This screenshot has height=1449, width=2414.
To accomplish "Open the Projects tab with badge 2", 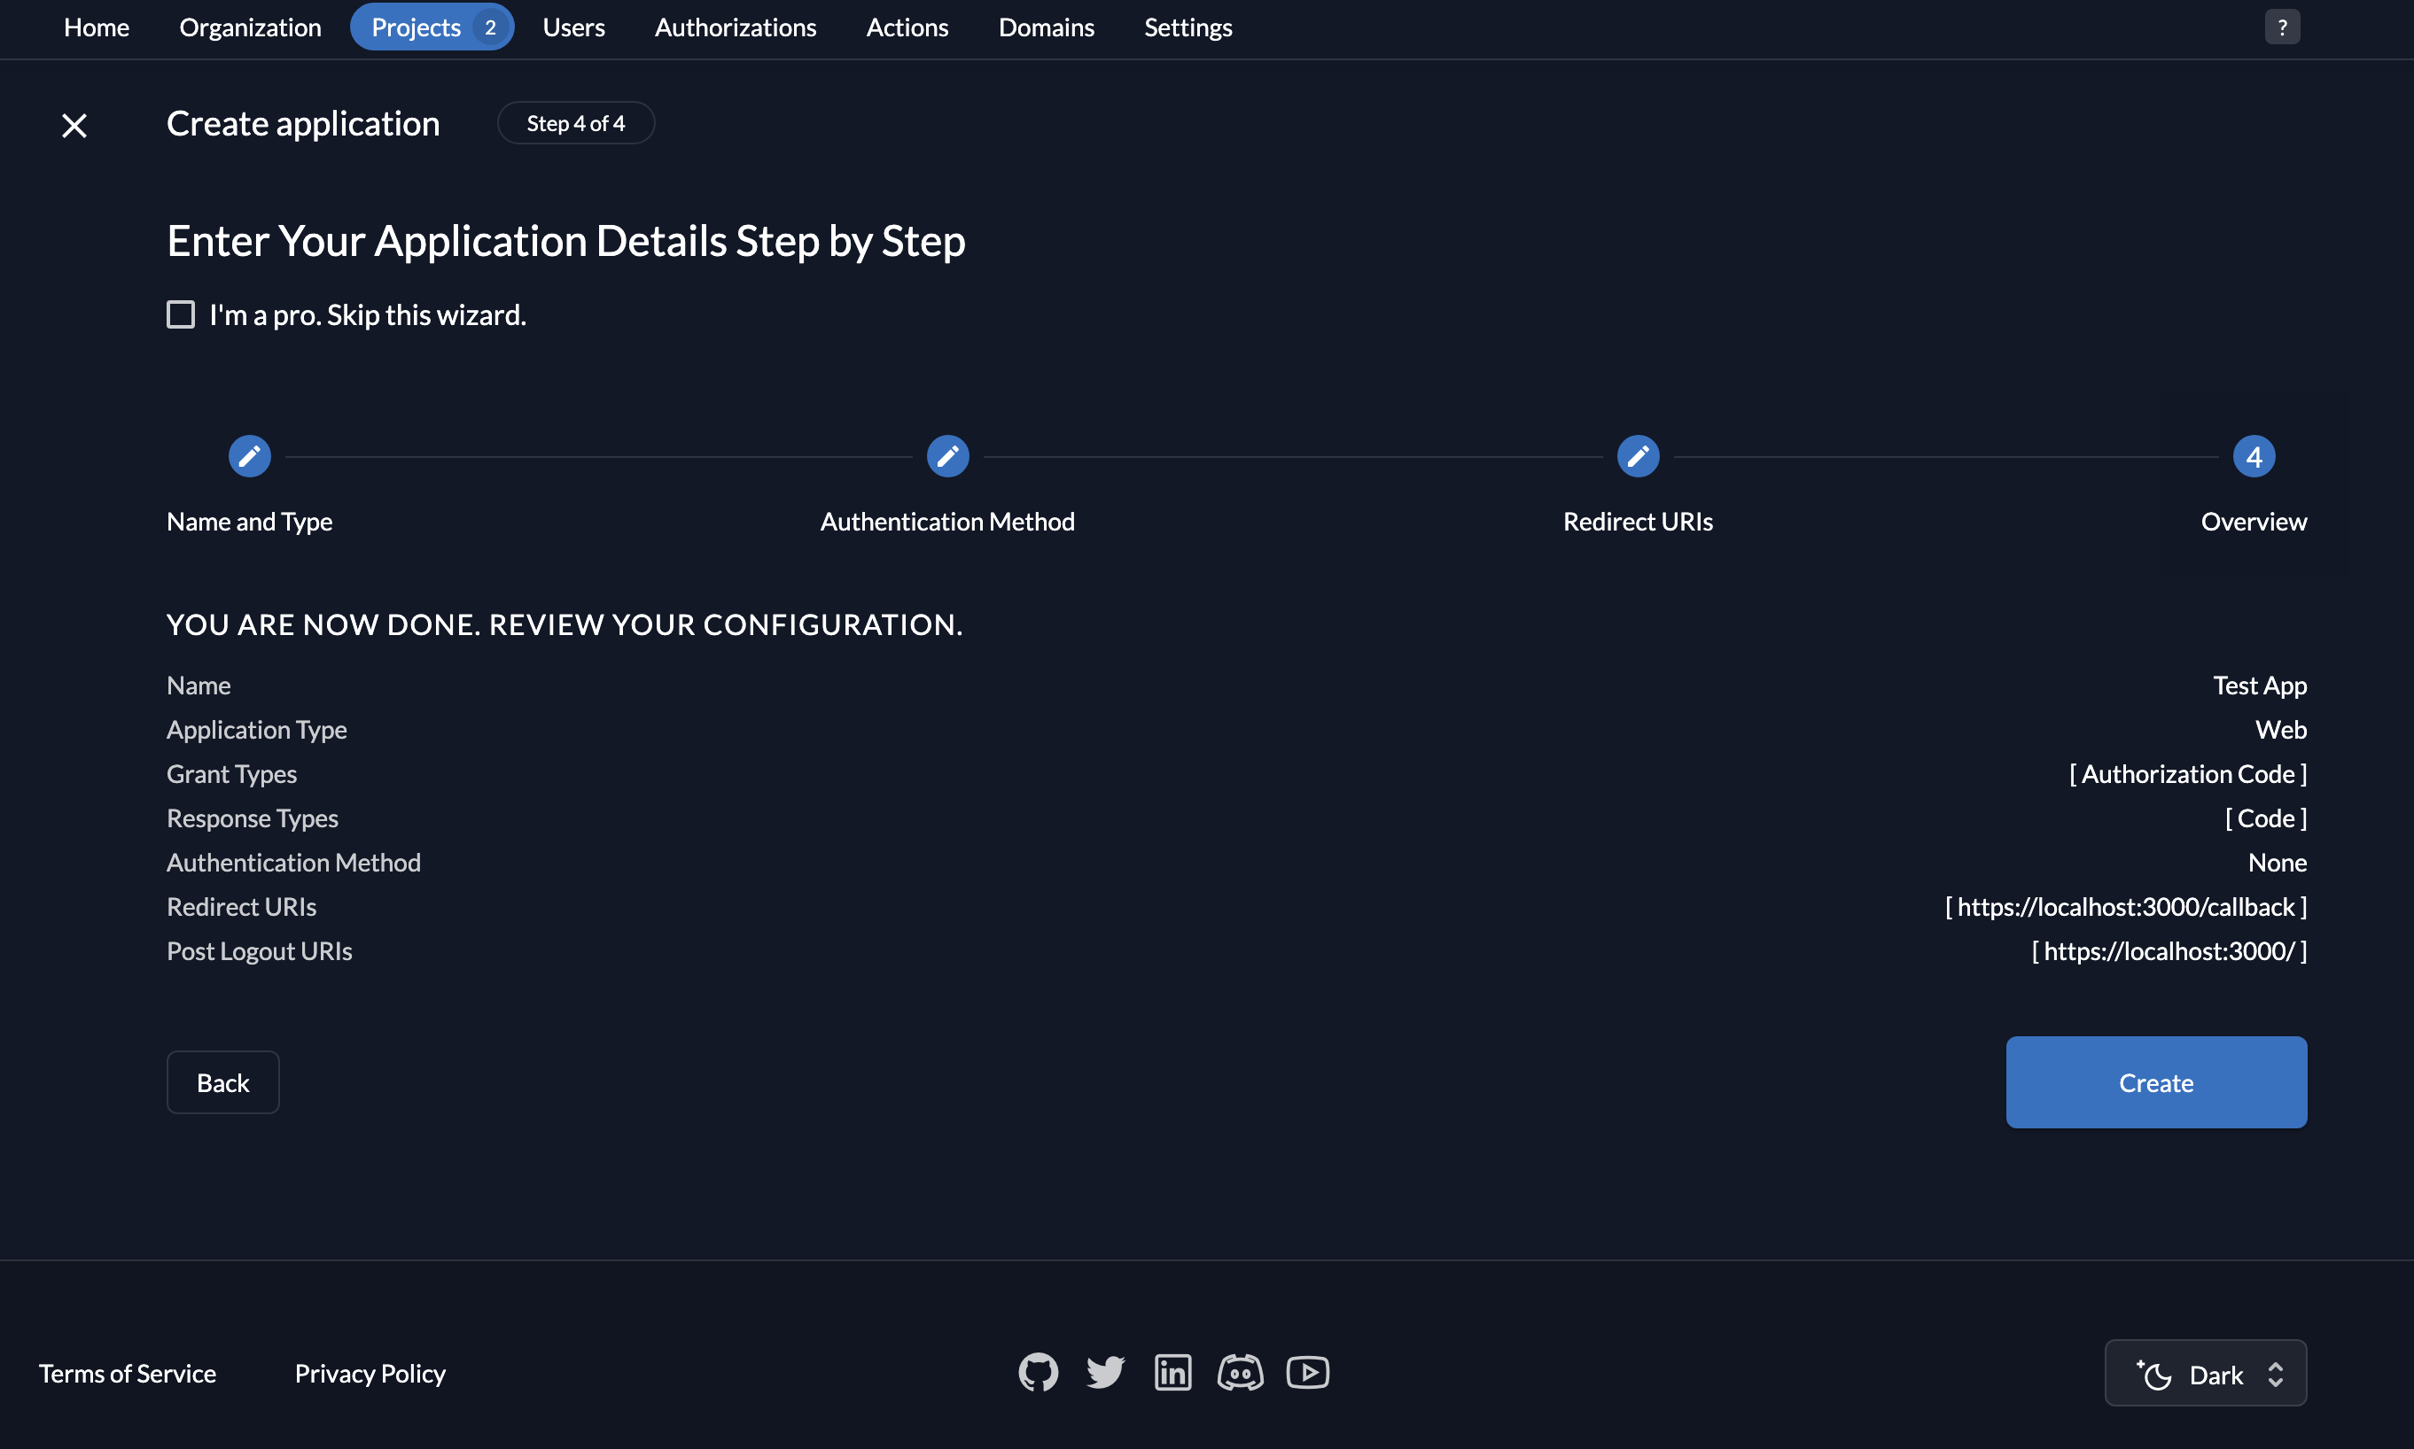I will 432,27.
